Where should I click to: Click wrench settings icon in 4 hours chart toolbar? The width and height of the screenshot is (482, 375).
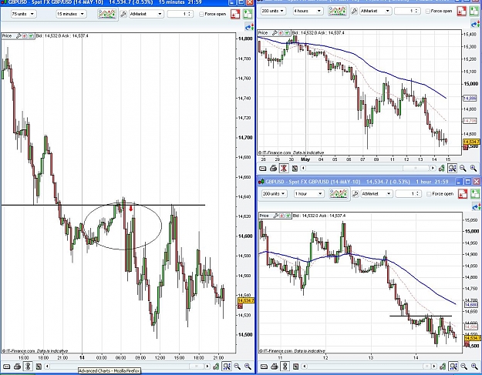354,11
